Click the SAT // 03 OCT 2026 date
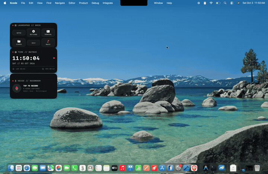 pyautogui.click(x=23, y=63)
